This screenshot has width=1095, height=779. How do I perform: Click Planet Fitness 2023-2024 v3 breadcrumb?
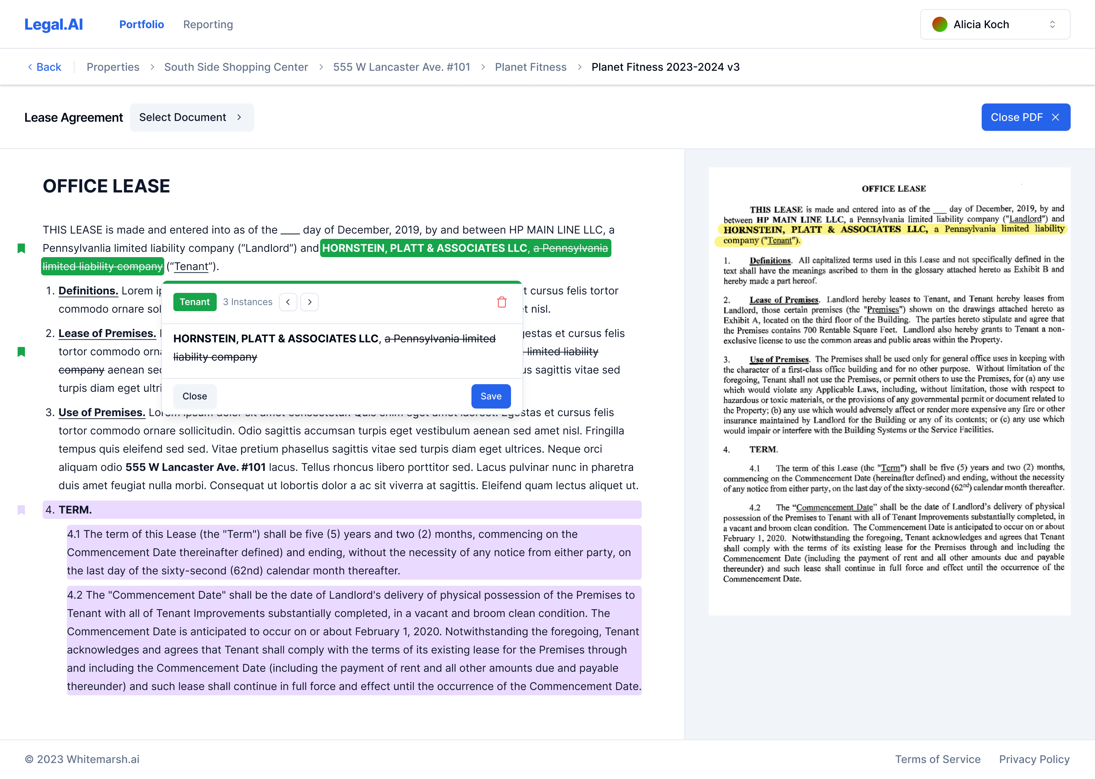click(x=665, y=67)
